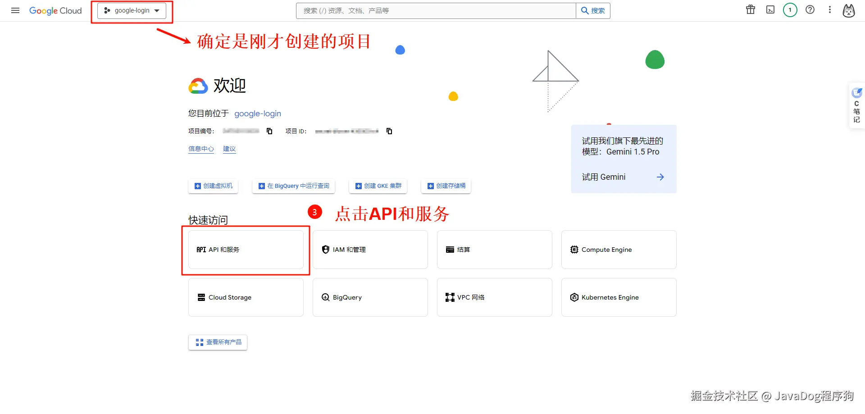
Task: Open the 信息中心 dashboard link
Action: click(201, 149)
